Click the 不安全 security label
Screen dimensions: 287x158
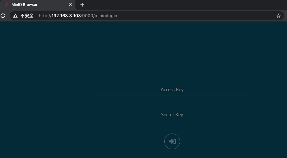click(x=27, y=16)
